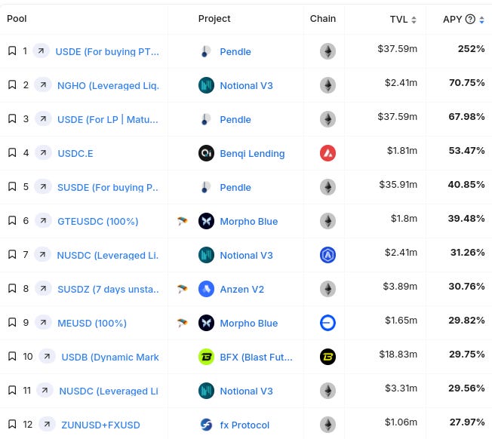The width and height of the screenshot is (492, 439).
Task: Bookmark the GTEUSDC (100%) pool
Action: click(x=12, y=220)
